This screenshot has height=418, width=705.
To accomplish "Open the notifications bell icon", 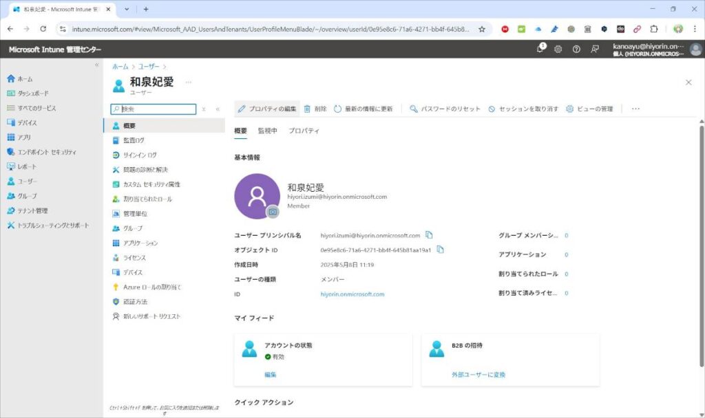I will 540,49.
